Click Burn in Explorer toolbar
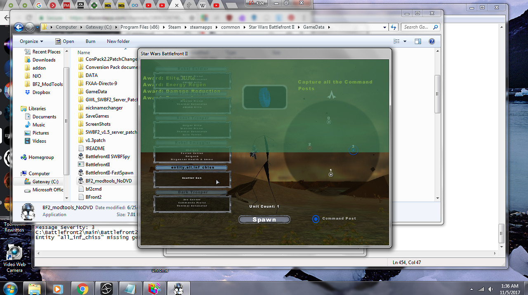 click(90, 41)
